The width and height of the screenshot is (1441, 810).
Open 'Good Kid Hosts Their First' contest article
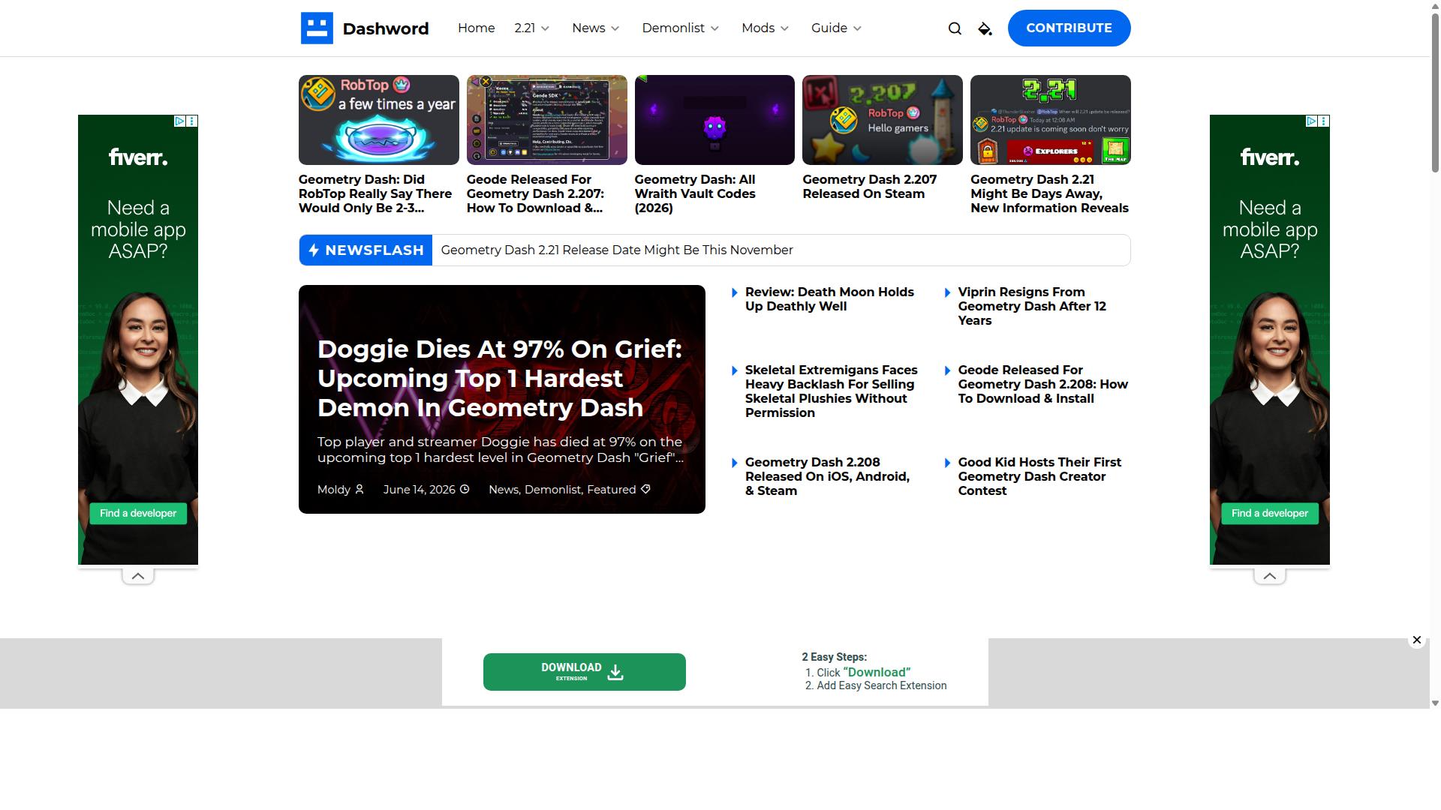[x=1039, y=476]
